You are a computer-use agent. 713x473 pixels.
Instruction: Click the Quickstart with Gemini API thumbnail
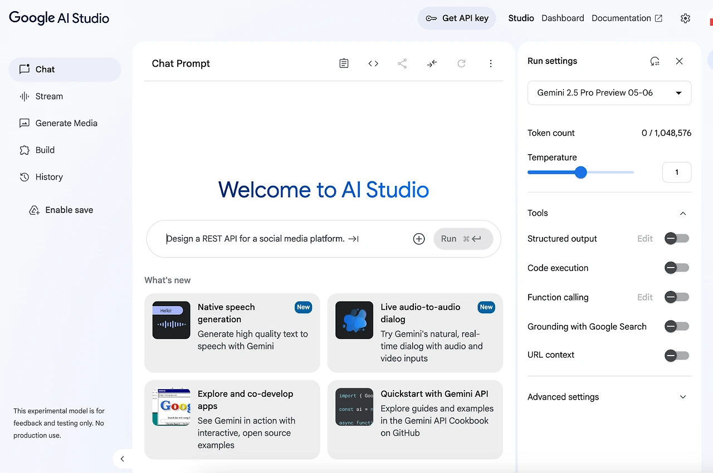(354, 407)
